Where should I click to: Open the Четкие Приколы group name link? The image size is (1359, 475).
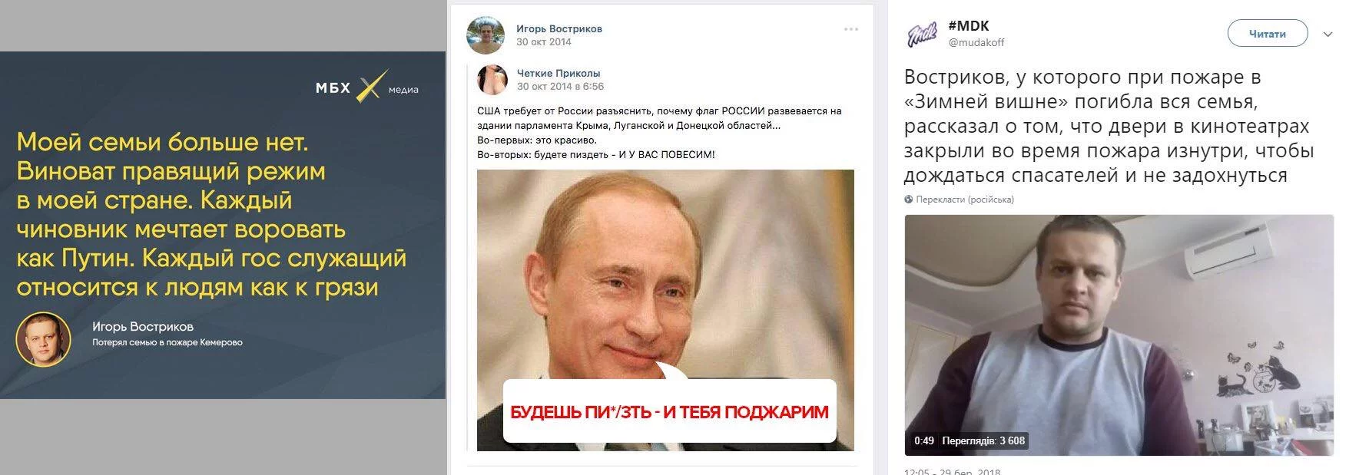pos(559,73)
